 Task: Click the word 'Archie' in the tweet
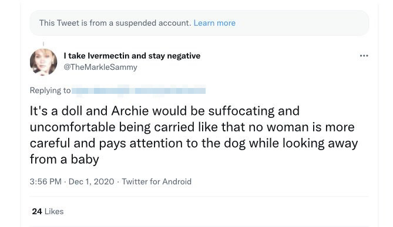coord(130,111)
